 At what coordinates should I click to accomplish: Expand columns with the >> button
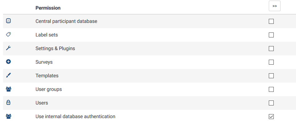click(274, 6)
